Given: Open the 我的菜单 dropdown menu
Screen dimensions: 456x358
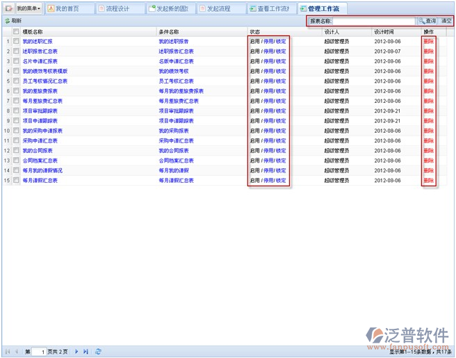Looking at the screenshot, I should click(24, 8).
